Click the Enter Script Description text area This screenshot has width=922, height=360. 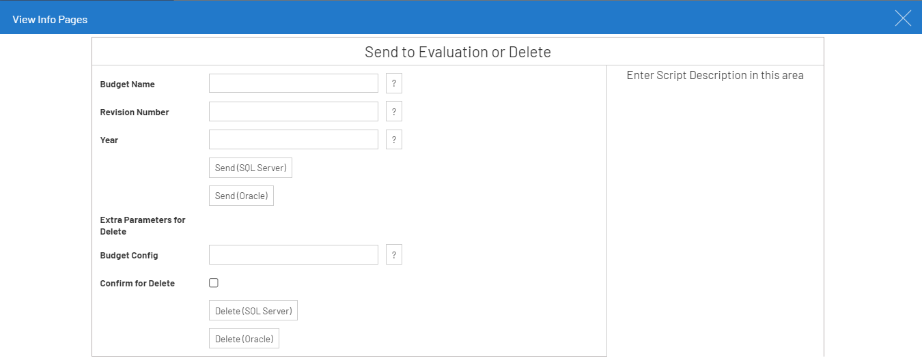[x=714, y=76]
